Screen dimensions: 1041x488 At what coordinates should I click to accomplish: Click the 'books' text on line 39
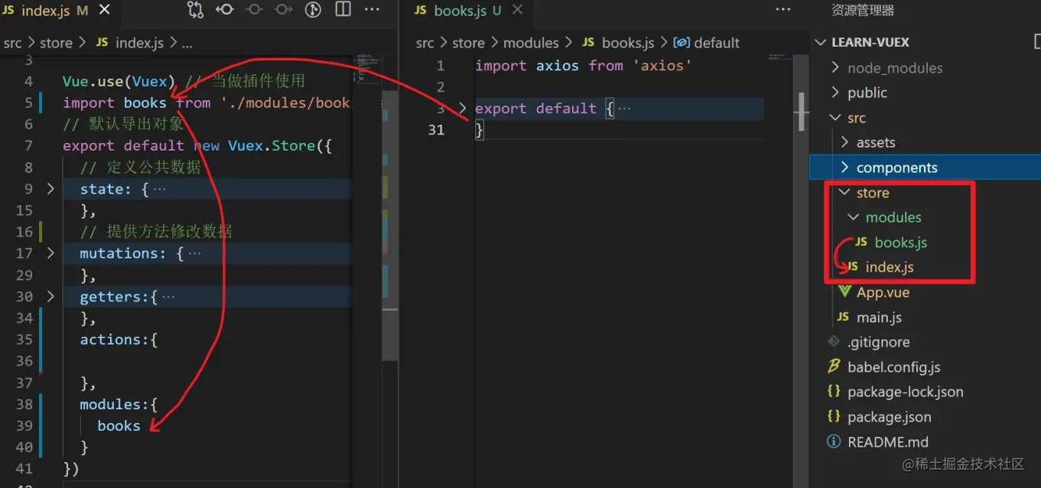pyautogui.click(x=119, y=425)
